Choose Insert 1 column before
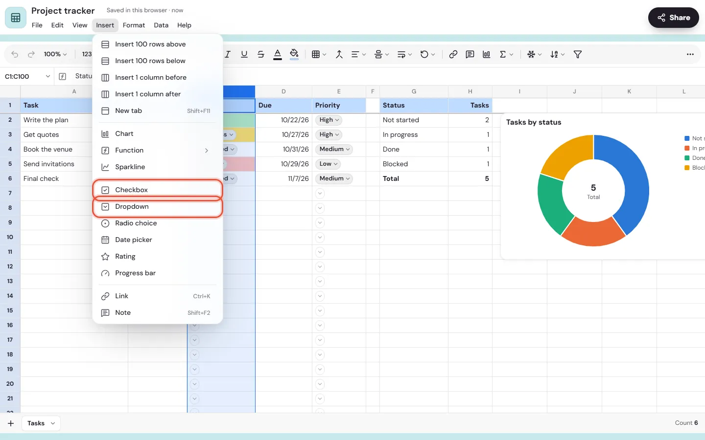 (x=158, y=77)
